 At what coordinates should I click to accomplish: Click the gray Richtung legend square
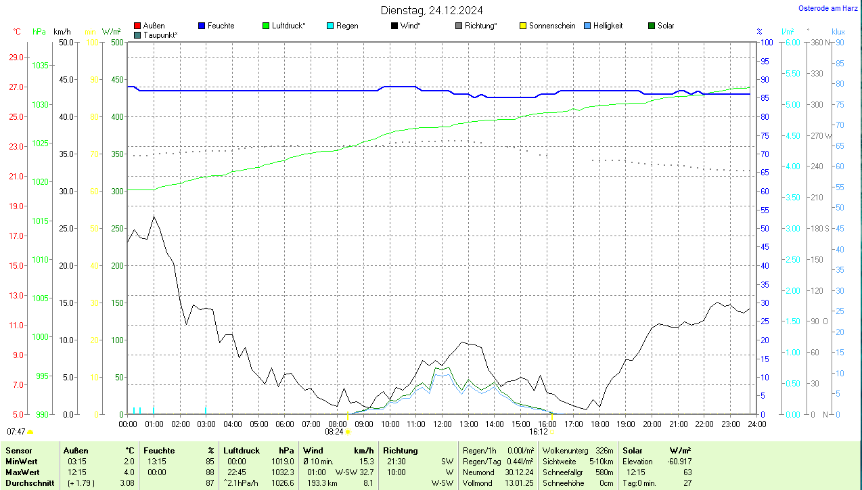point(459,26)
